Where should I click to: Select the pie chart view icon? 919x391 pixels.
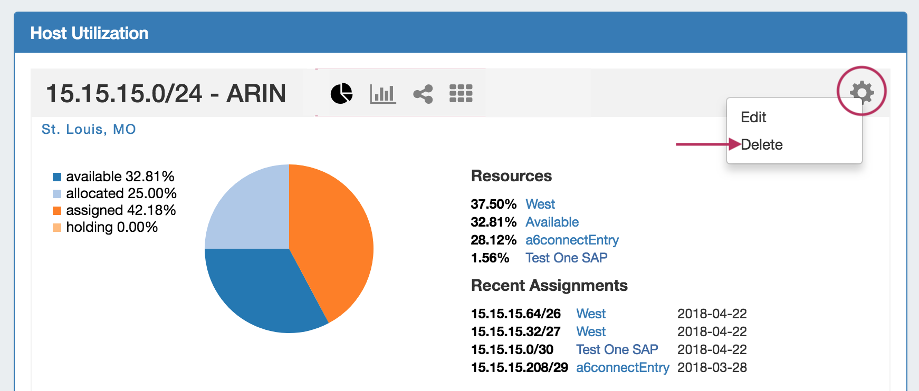[341, 94]
